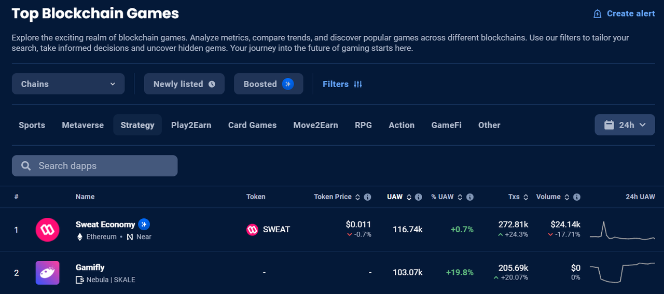Image resolution: width=664 pixels, height=294 pixels.
Task: Sort by the Txs column
Action: click(518, 197)
